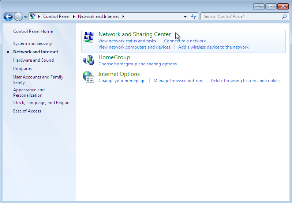Minimize the Control Panel window
The width and height of the screenshot is (292, 203).
click(x=259, y=7)
